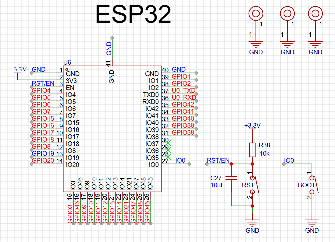
Task: Click the red junction dot above capacitor C27
Action: (231, 164)
